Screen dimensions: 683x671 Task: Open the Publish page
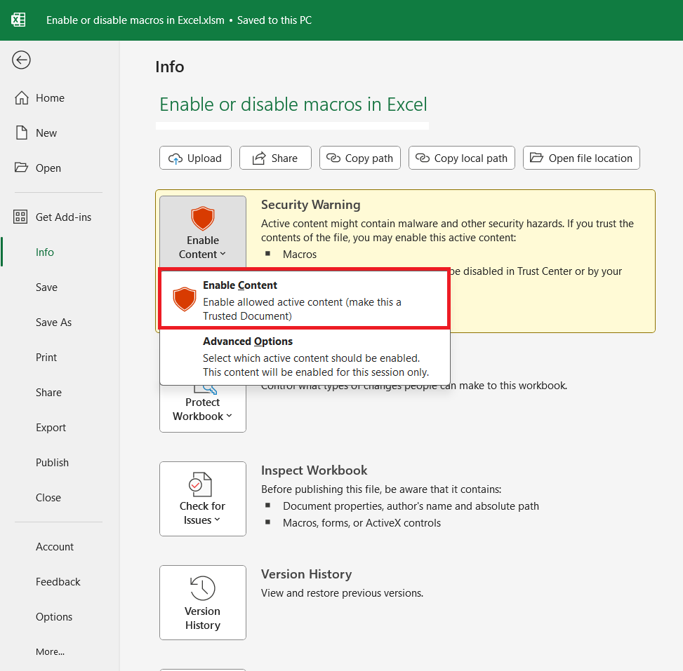pos(52,463)
